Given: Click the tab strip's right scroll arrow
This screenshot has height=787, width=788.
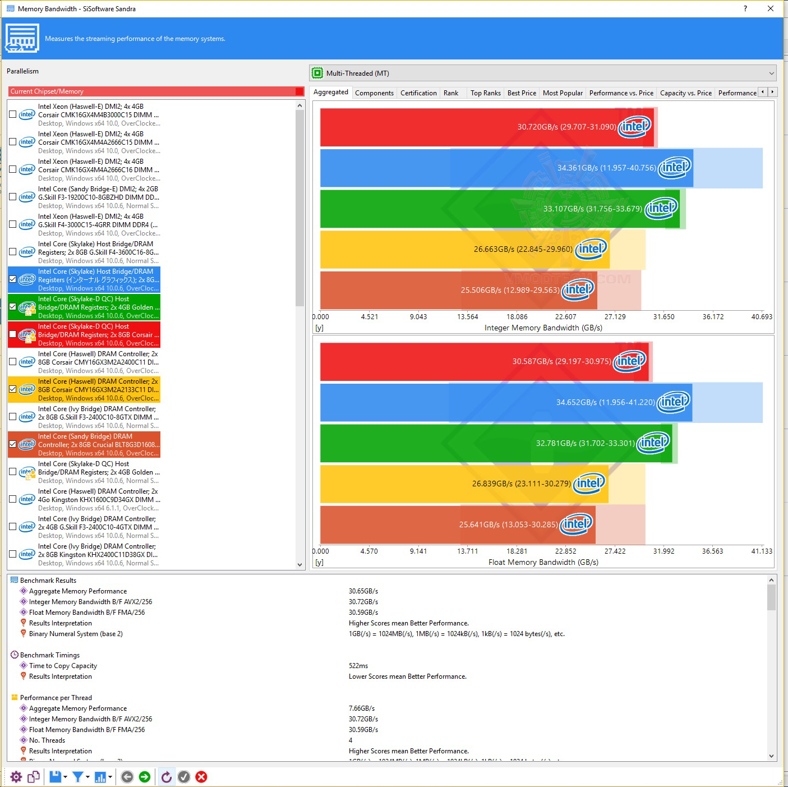Looking at the screenshot, I should coord(772,92).
